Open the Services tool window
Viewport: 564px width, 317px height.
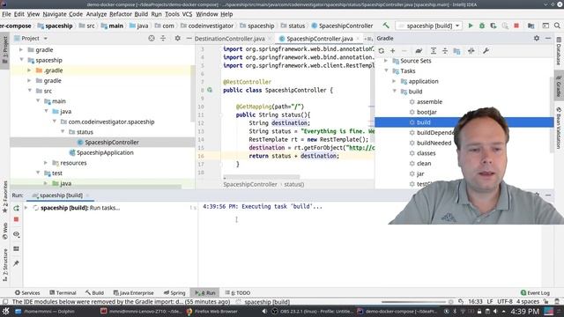click(x=27, y=293)
